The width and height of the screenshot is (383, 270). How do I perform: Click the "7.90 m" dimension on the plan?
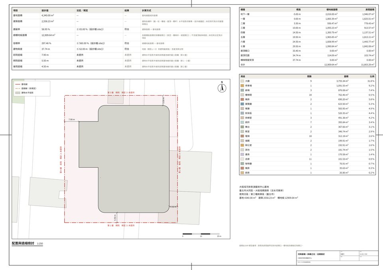pos(71,119)
